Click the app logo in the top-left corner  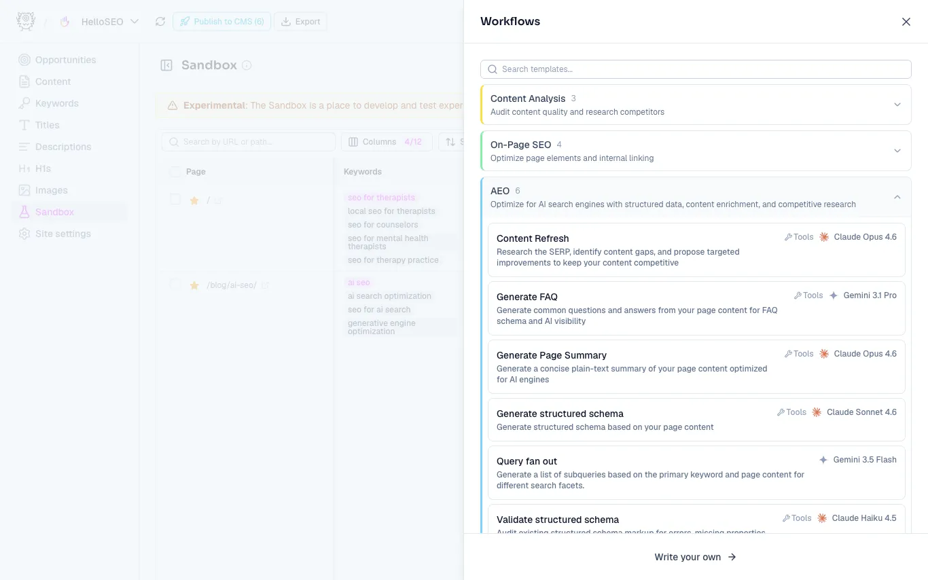point(26,22)
